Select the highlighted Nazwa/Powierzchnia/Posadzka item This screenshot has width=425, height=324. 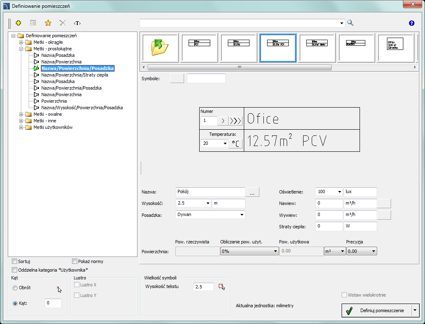[x=78, y=68]
